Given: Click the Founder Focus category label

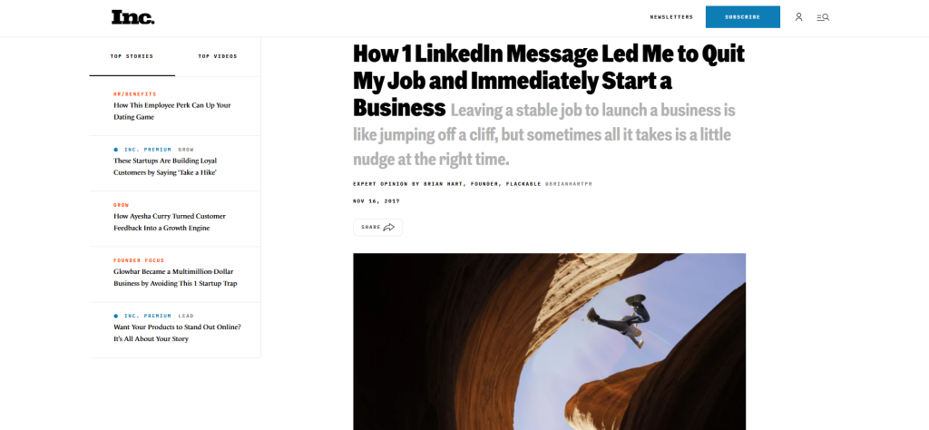Looking at the screenshot, I should click(139, 260).
